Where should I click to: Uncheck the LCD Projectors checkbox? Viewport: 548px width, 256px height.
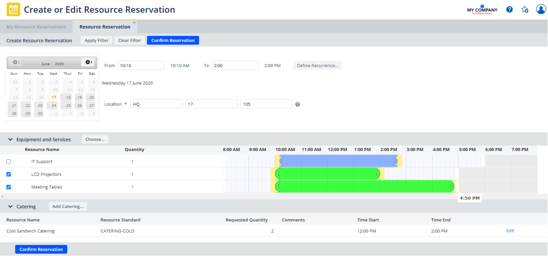pos(9,175)
